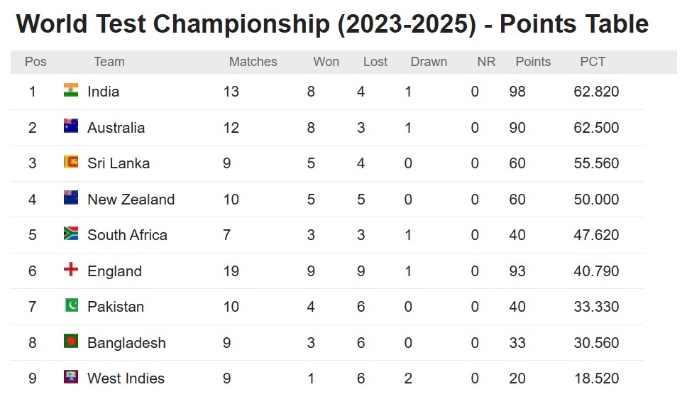The height and width of the screenshot is (409, 682).
Task: Select the South Africa flag icon
Action: point(71,233)
